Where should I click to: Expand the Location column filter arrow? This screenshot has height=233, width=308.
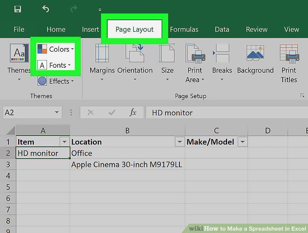[179, 141]
